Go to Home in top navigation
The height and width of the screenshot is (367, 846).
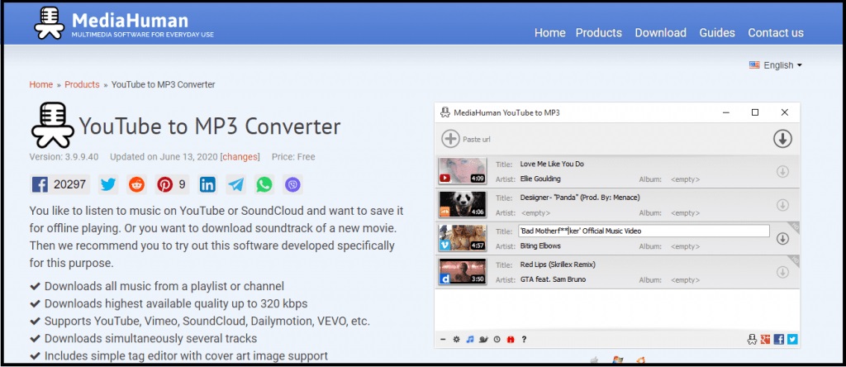click(549, 33)
